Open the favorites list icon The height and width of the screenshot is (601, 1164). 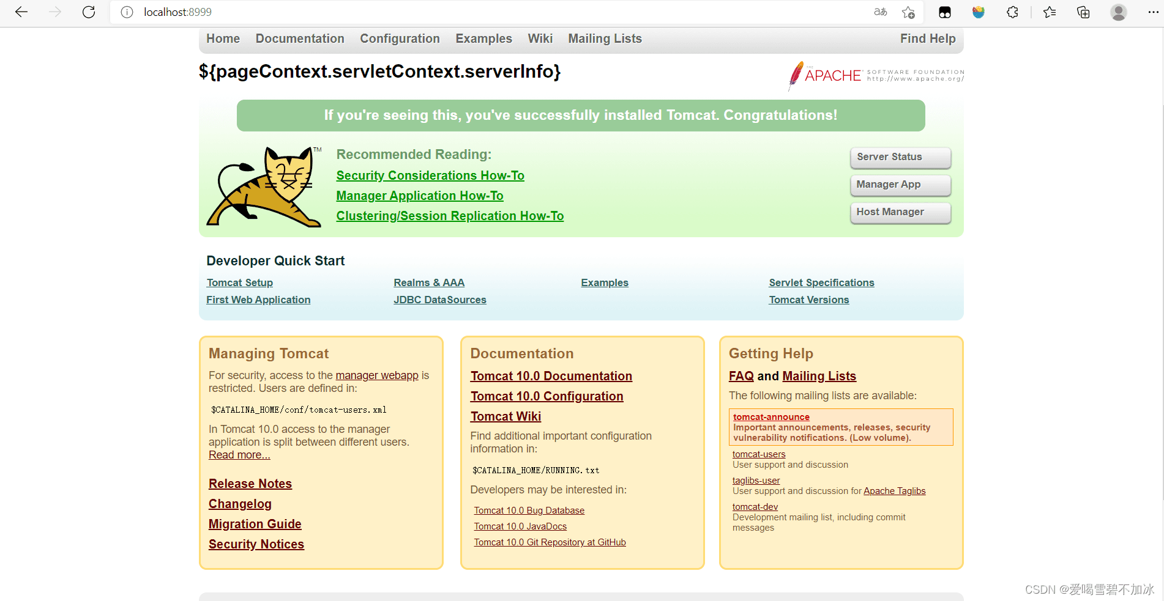tap(1050, 12)
